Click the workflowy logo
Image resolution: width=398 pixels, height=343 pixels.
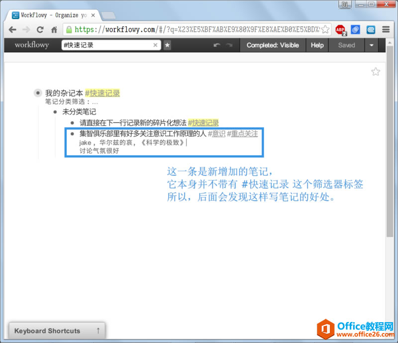coord(32,45)
